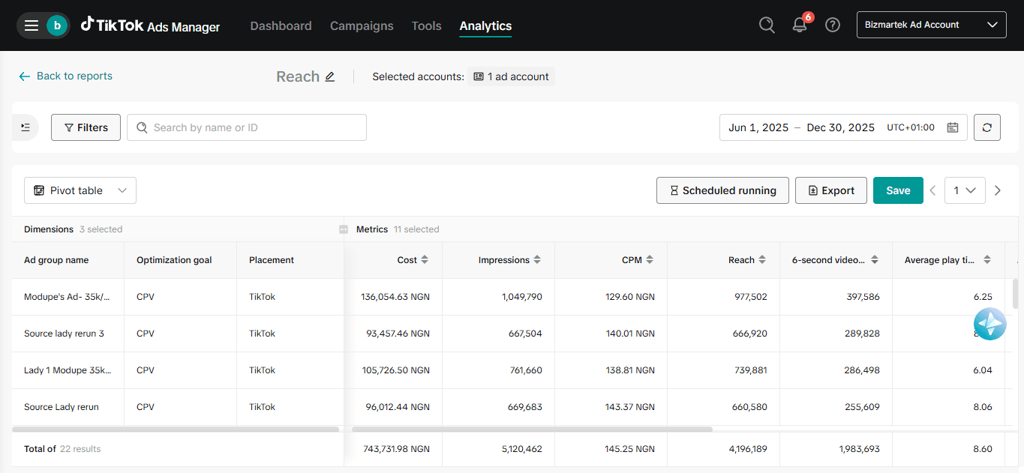
Task: Open the date range calendar icon
Action: (953, 127)
